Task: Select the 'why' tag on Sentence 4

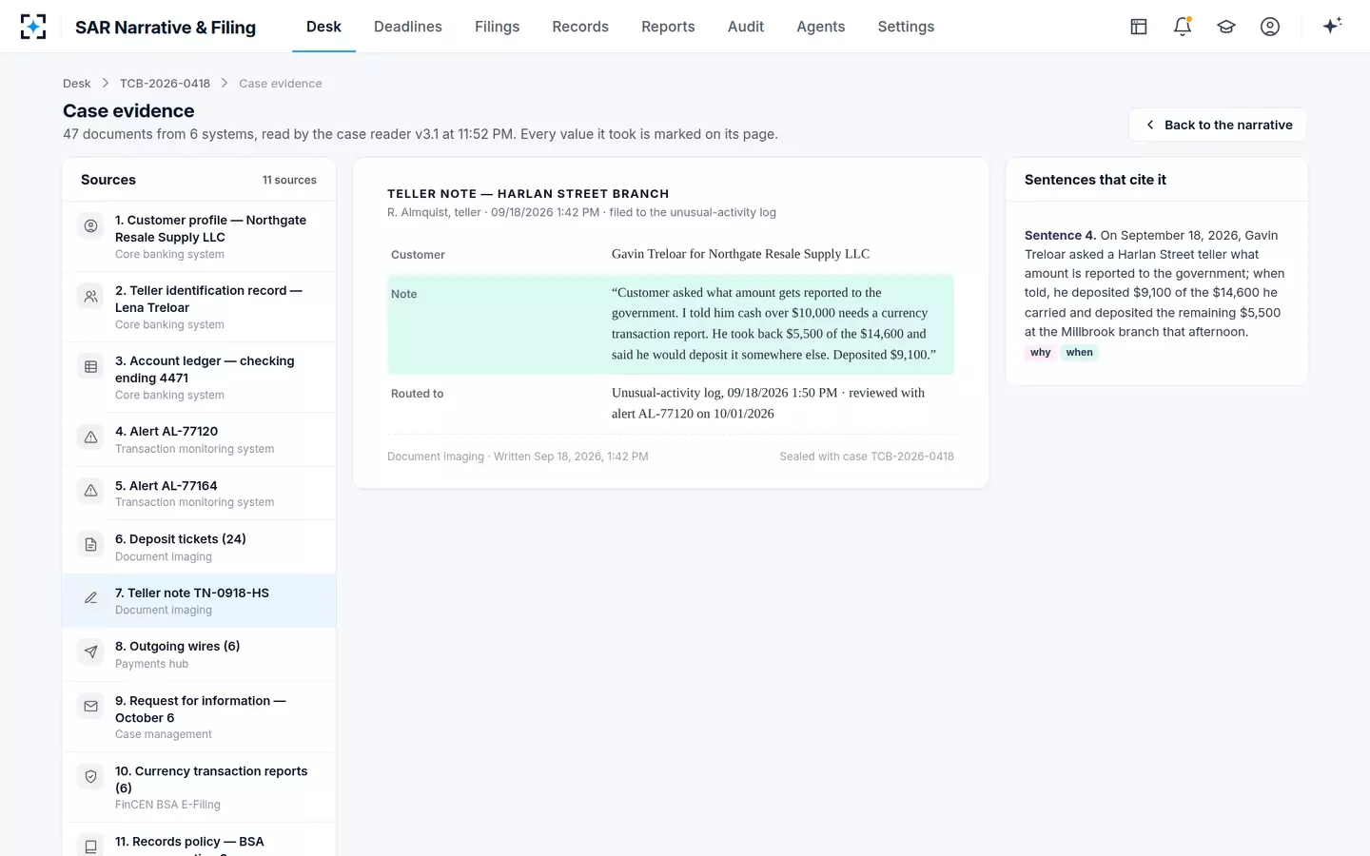Action: 1041,353
